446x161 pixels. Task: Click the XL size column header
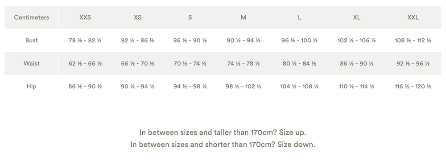(357, 17)
